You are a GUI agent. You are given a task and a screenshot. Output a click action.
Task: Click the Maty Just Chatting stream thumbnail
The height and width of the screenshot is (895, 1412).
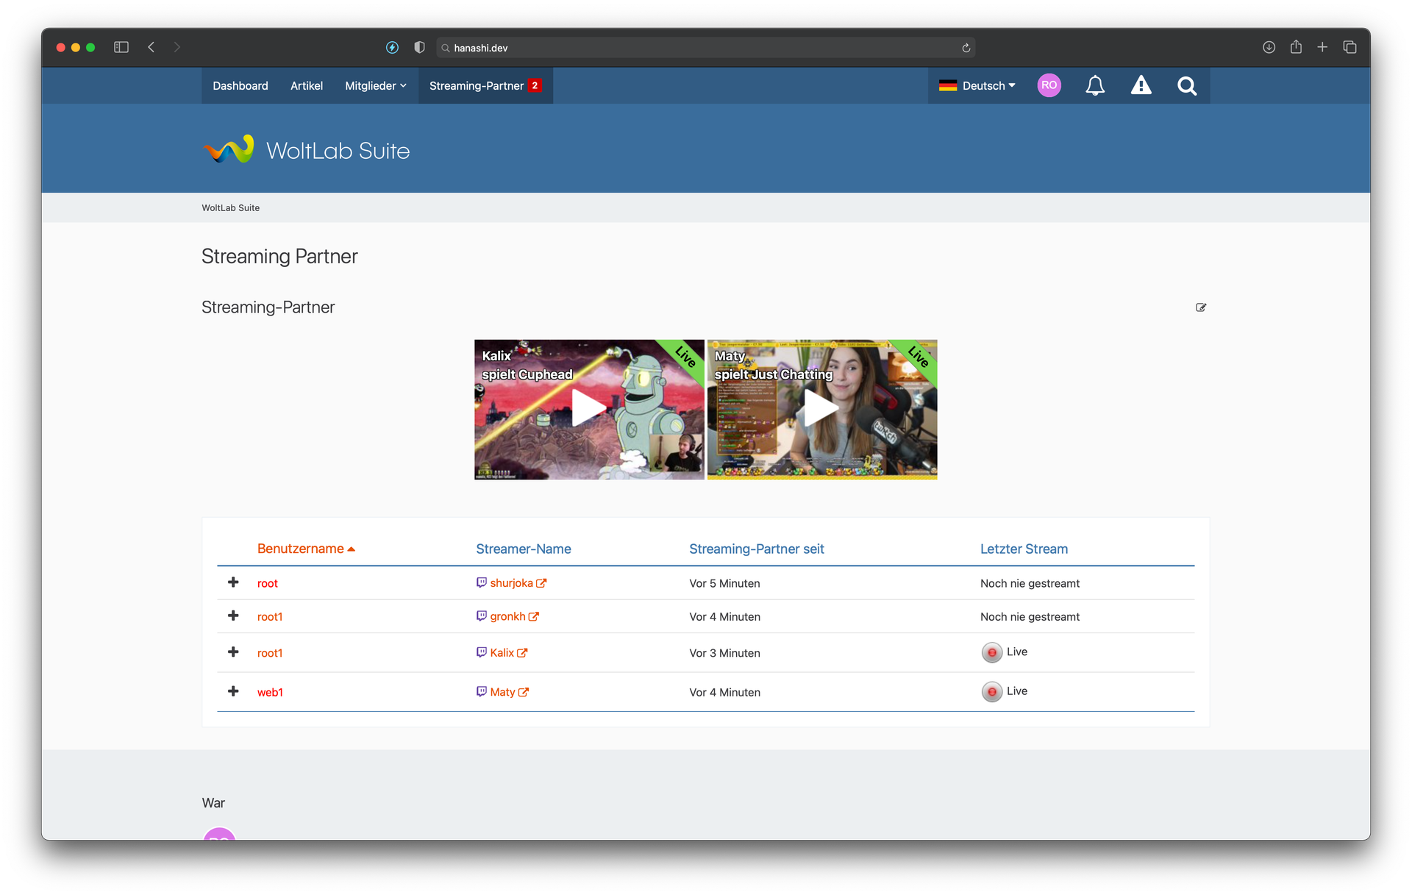click(x=821, y=409)
